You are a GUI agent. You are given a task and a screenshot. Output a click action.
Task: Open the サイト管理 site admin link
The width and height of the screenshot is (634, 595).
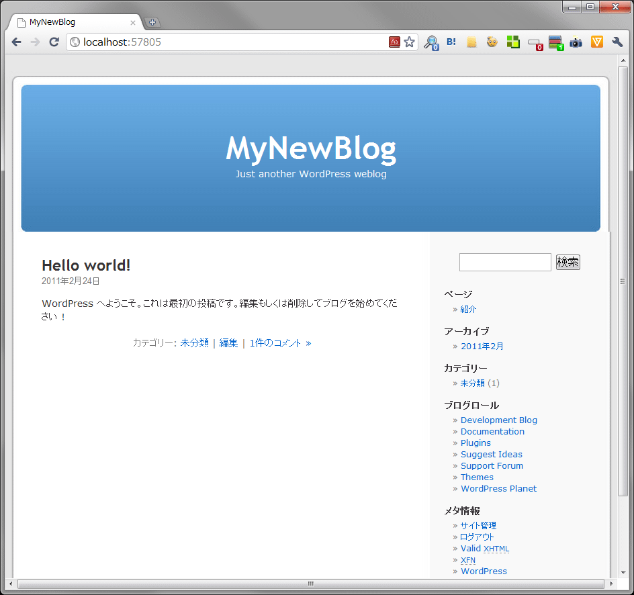478,525
